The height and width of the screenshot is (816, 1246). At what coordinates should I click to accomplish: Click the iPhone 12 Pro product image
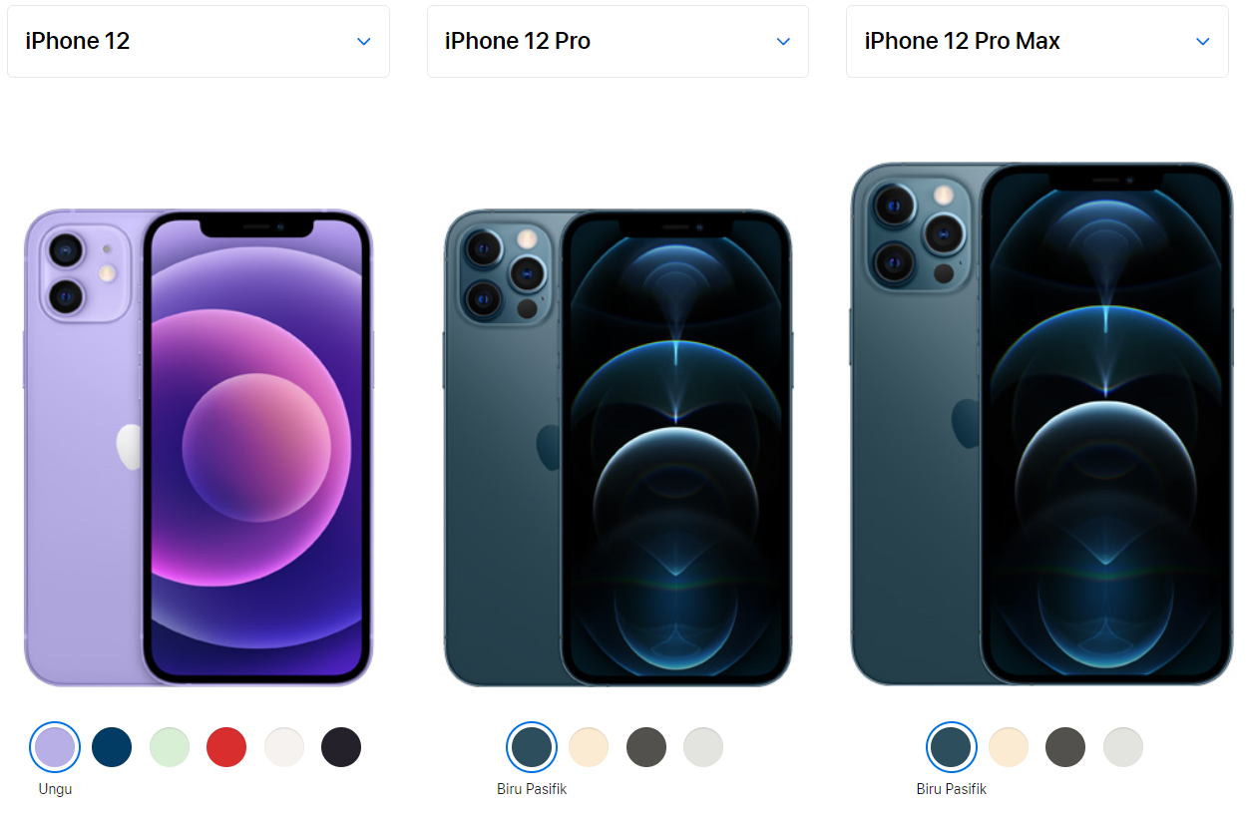(x=618, y=448)
